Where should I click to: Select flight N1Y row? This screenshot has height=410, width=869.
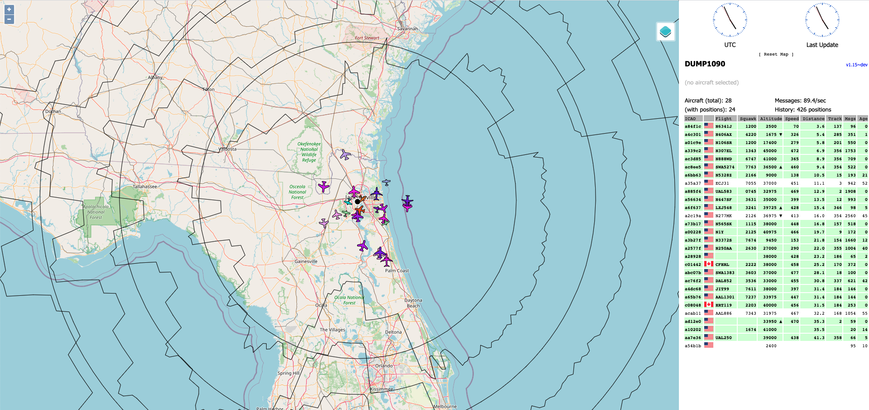pos(776,232)
